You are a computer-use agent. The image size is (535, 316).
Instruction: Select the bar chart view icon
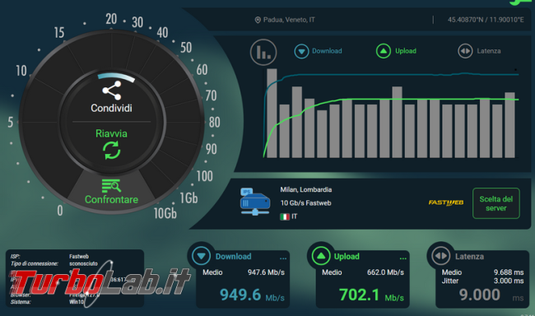(263, 52)
